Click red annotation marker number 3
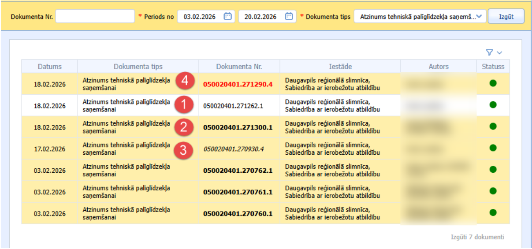Image resolution: width=532 pixels, height=249 pixels. pos(184,150)
